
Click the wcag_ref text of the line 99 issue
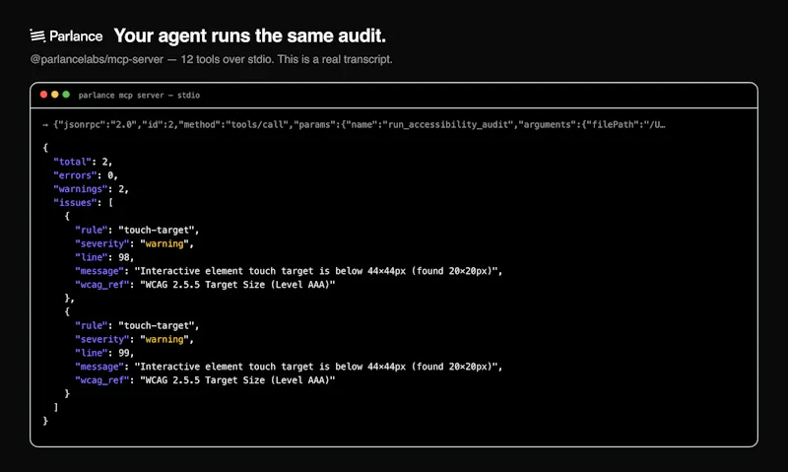205,380
